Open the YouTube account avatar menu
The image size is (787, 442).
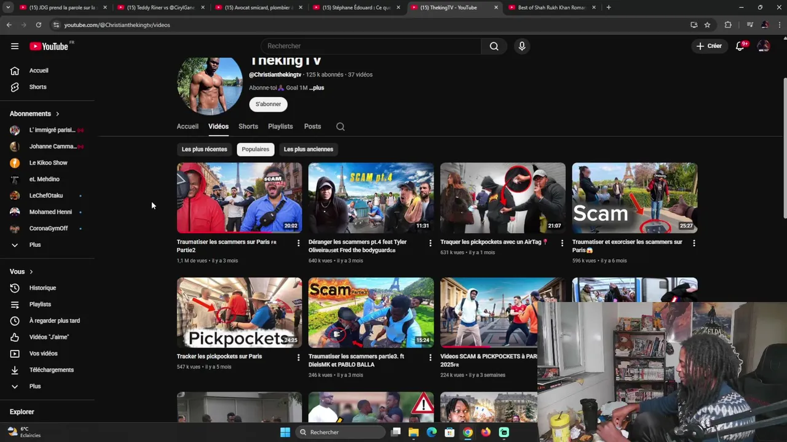(764, 46)
